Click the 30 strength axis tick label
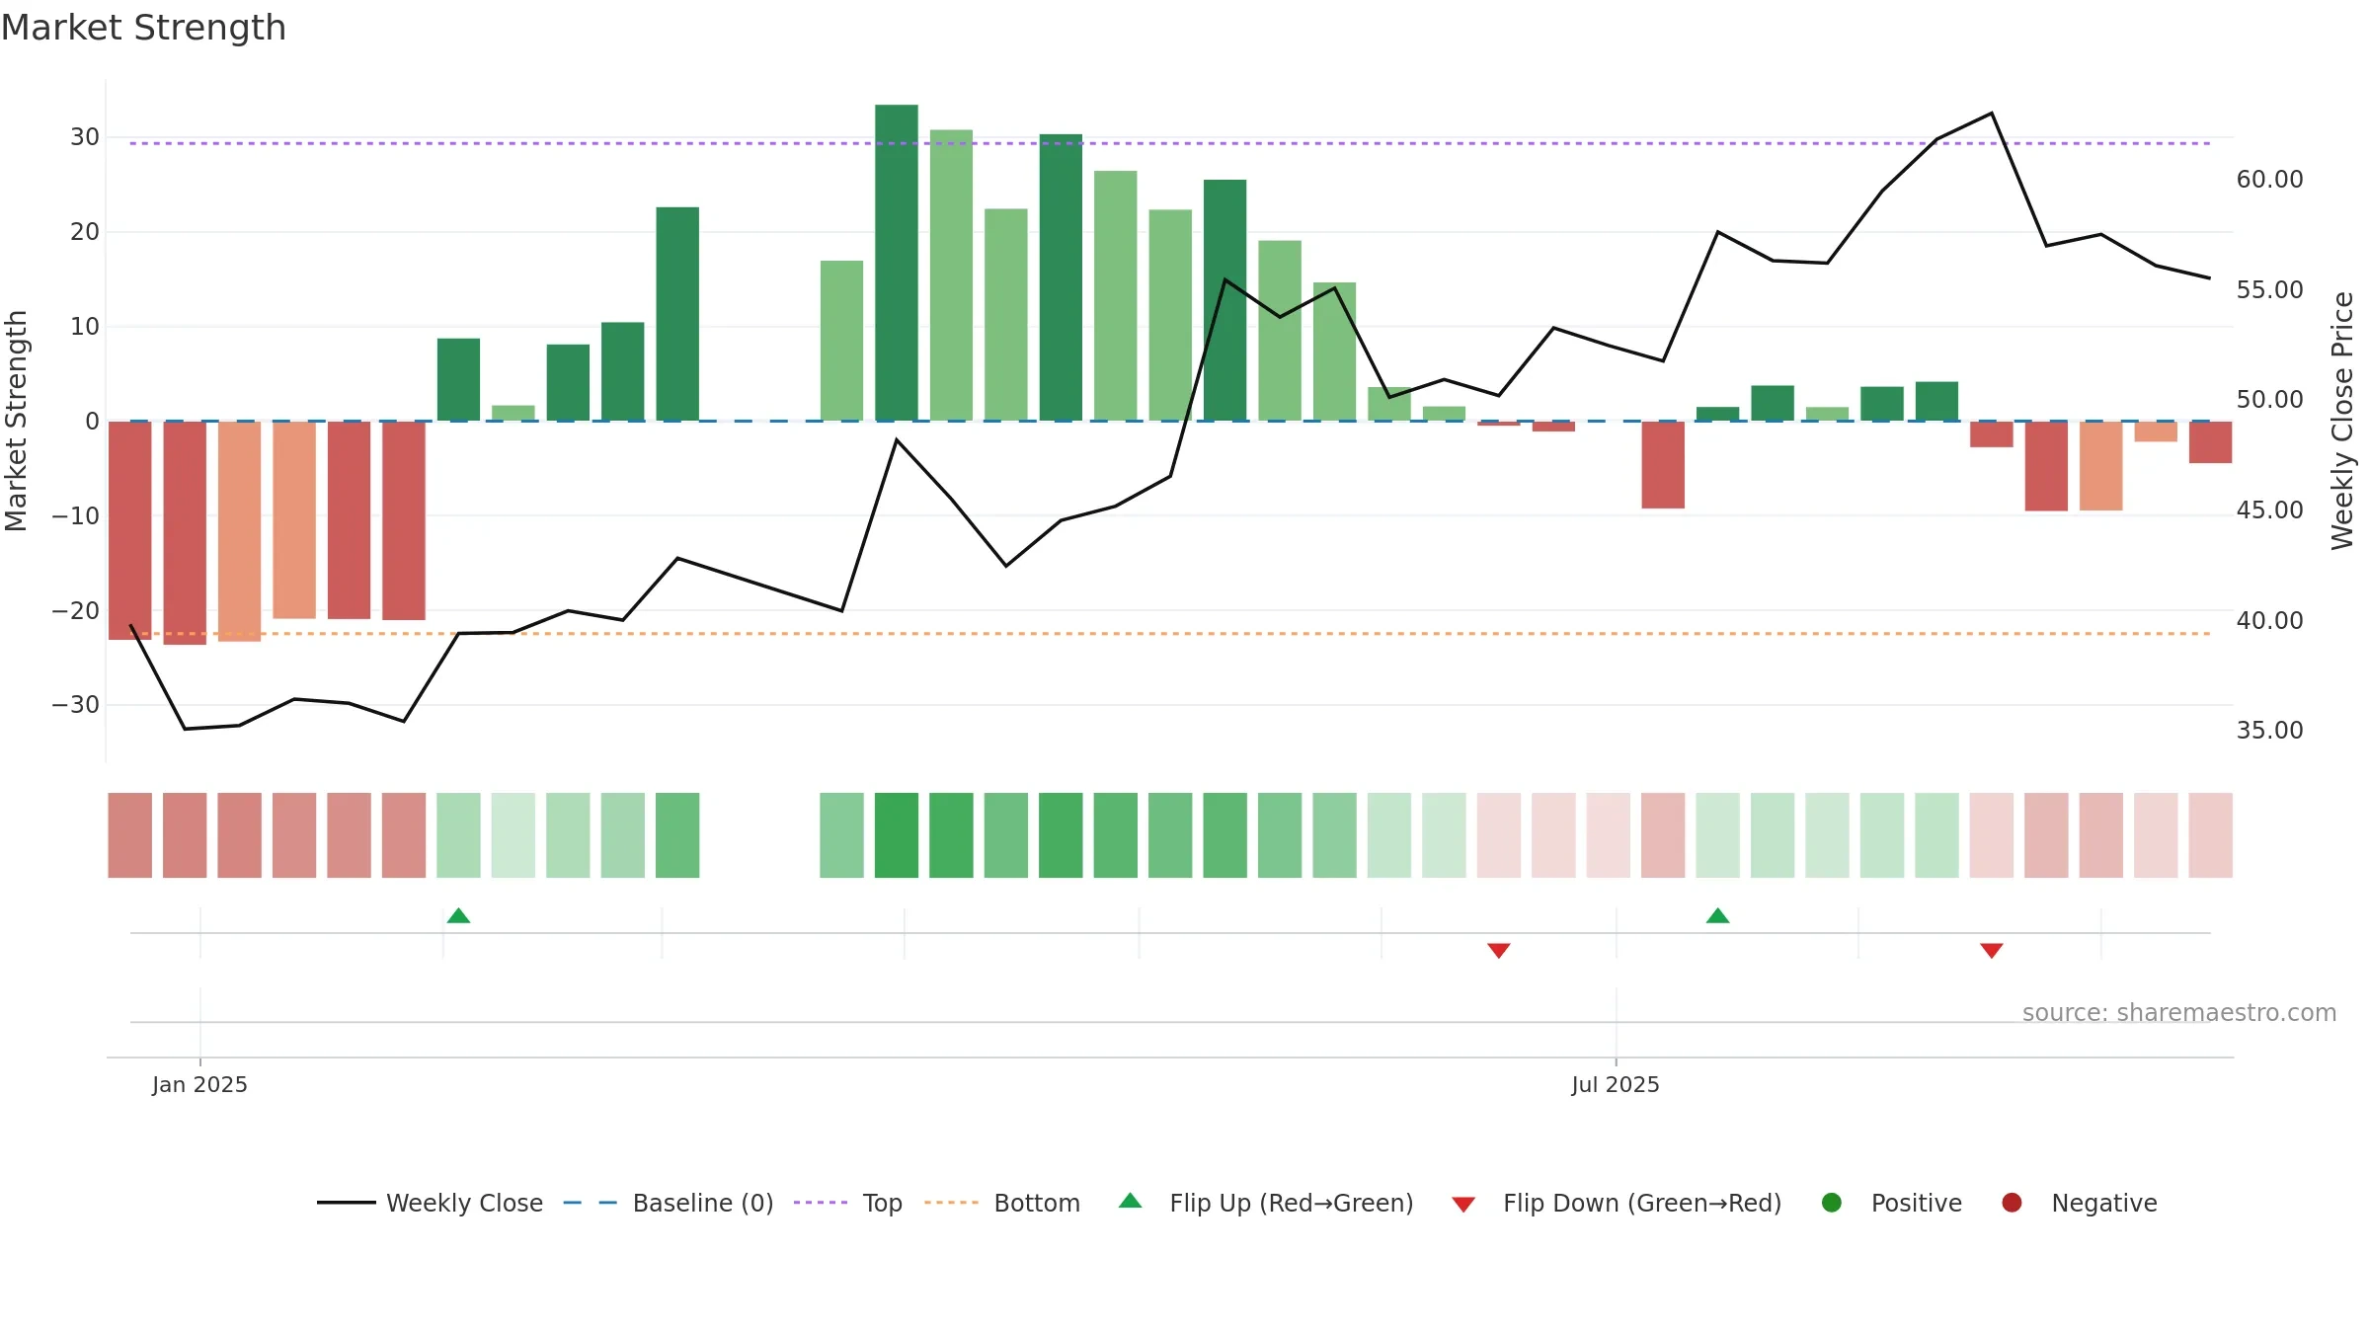Image resolution: width=2370 pixels, height=1333 pixels. 85,136
